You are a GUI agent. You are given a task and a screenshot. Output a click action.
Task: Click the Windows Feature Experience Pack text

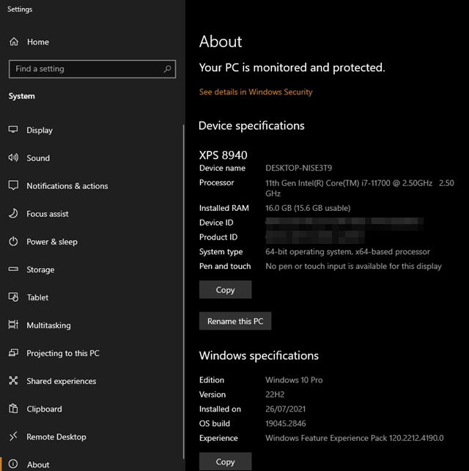pyautogui.click(x=354, y=438)
